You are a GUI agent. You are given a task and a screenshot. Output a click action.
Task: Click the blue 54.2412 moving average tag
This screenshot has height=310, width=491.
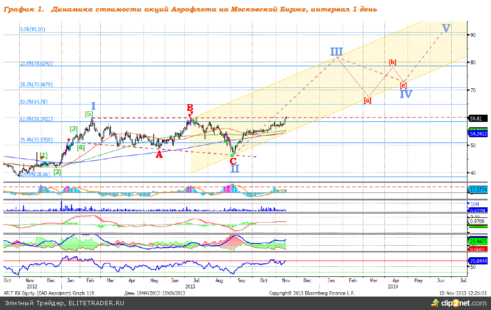pyautogui.click(x=478, y=134)
